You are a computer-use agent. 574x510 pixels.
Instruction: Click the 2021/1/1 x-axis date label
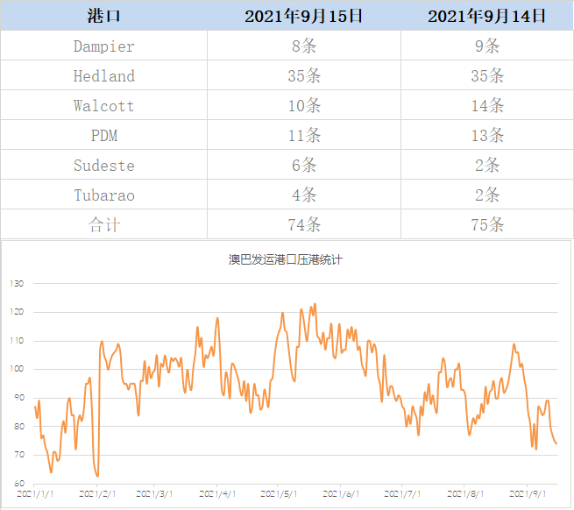(x=36, y=495)
